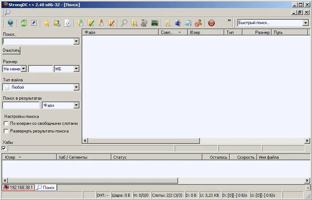This screenshot has height=200, width=312.
Task: Open Network Statistics green monitor icon
Action: (x=155, y=23)
